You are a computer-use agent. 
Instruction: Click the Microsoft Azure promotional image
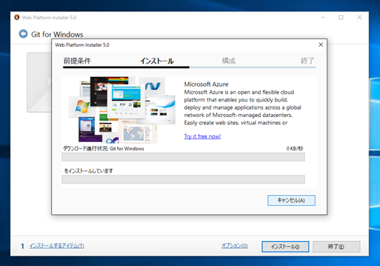122,110
